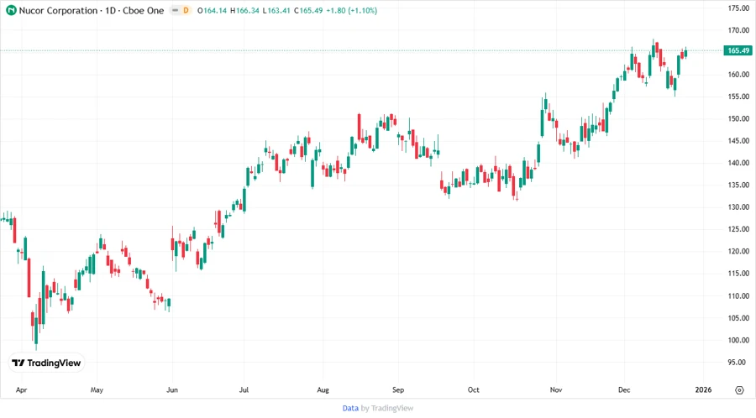Screen dimensions: 756x418
Task: Click the Jun label on time axis
Action: pos(172,389)
